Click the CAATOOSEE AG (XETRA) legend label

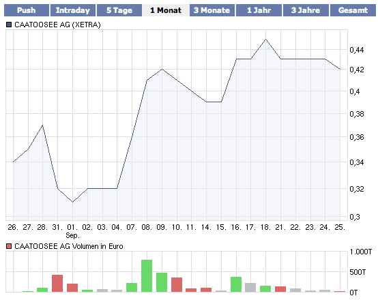pyautogui.click(x=57, y=25)
